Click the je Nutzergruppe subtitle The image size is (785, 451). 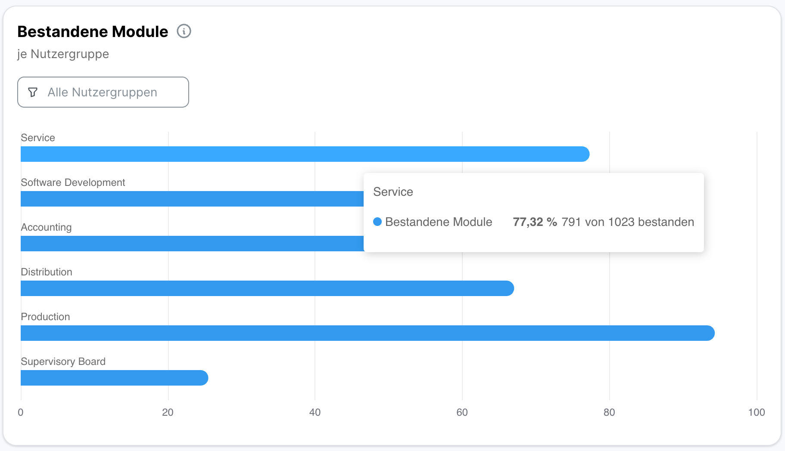[x=63, y=54]
